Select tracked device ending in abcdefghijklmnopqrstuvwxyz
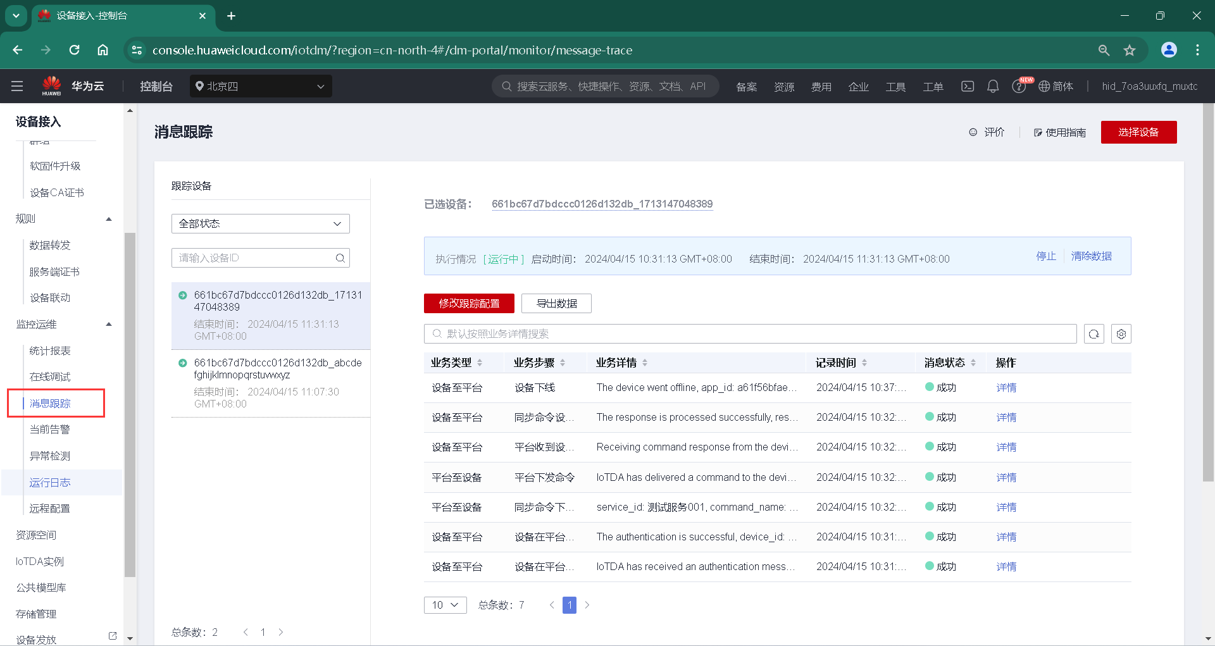 (271, 383)
